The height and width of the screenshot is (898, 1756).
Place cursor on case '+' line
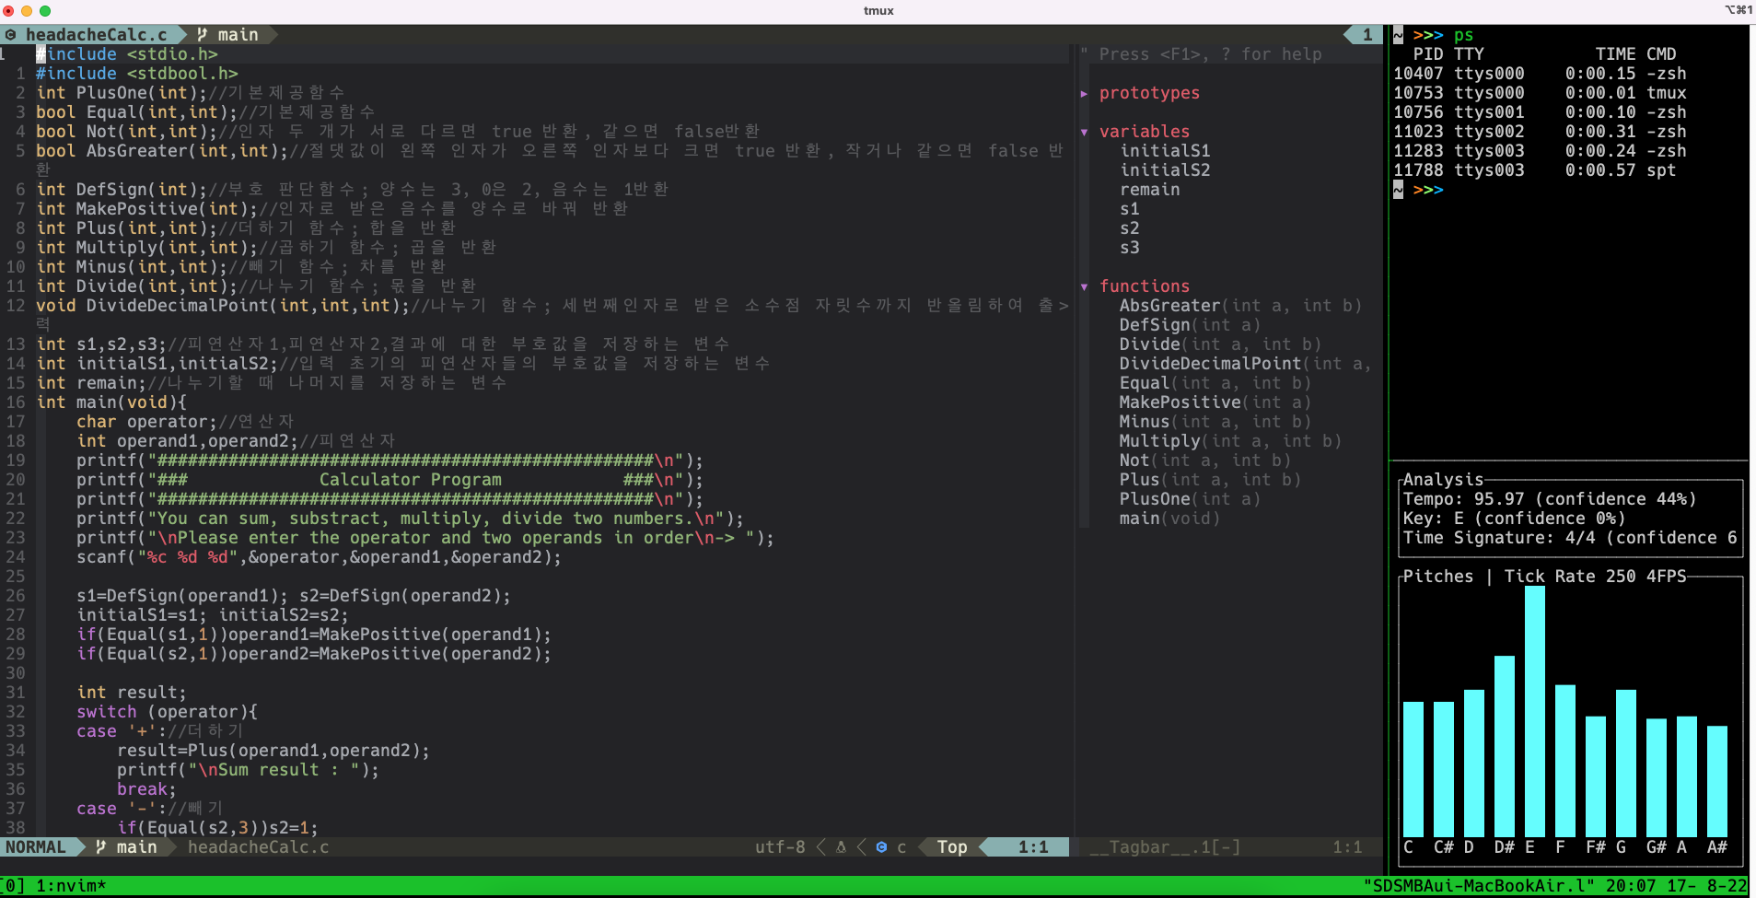tap(160, 731)
